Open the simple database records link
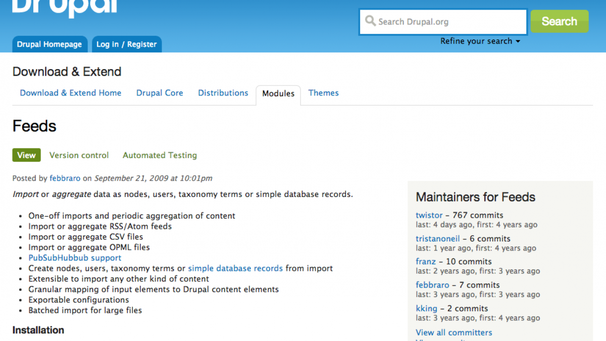Viewport: 606px width, 341px height. coord(235,268)
